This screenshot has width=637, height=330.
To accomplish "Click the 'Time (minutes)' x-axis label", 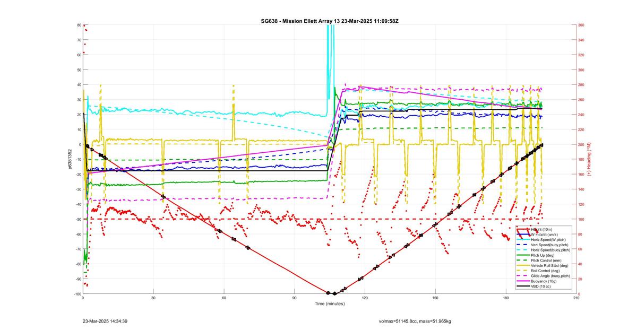I will coord(329,304).
